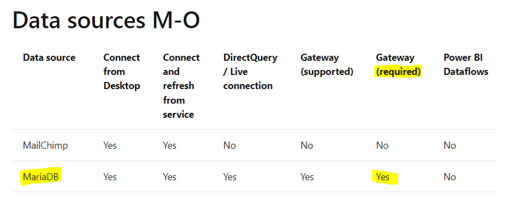Select DirectQuery / Live connection header
The height and width of the screenshot is (204, 505).
tap(250, 72)
